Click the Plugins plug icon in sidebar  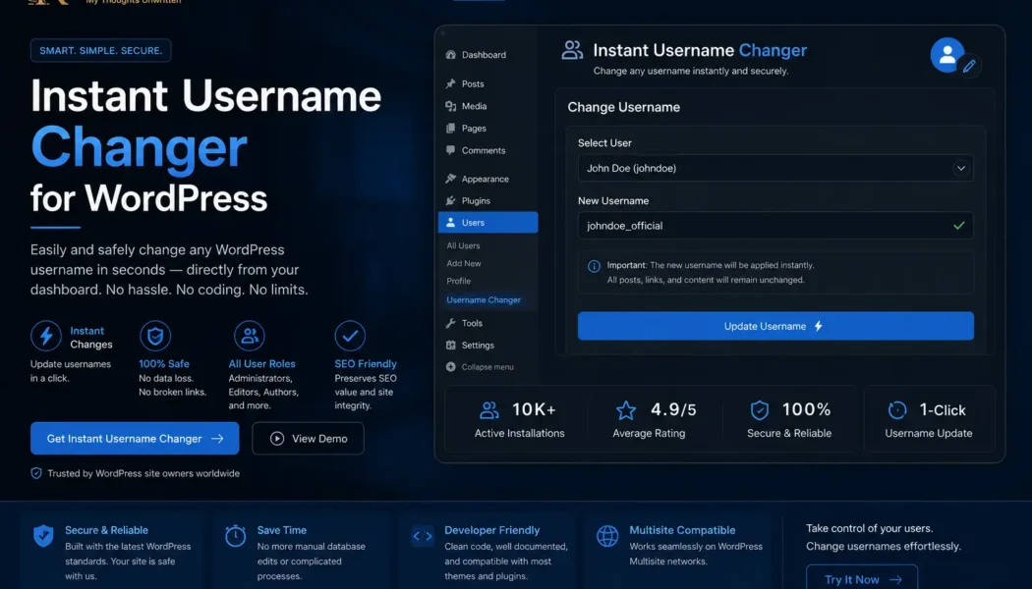[450, 200]
